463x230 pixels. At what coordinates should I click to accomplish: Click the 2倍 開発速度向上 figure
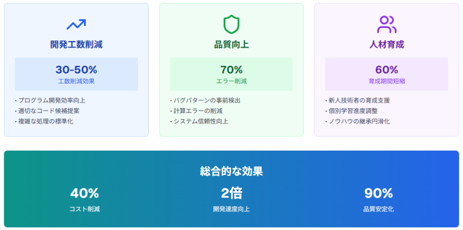click(231, 199)
